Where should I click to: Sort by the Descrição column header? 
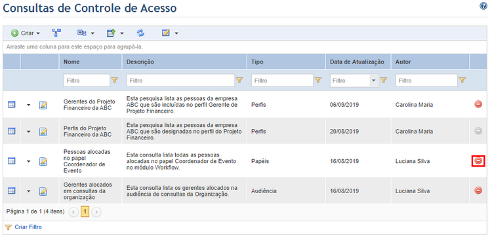click(140, 62)
